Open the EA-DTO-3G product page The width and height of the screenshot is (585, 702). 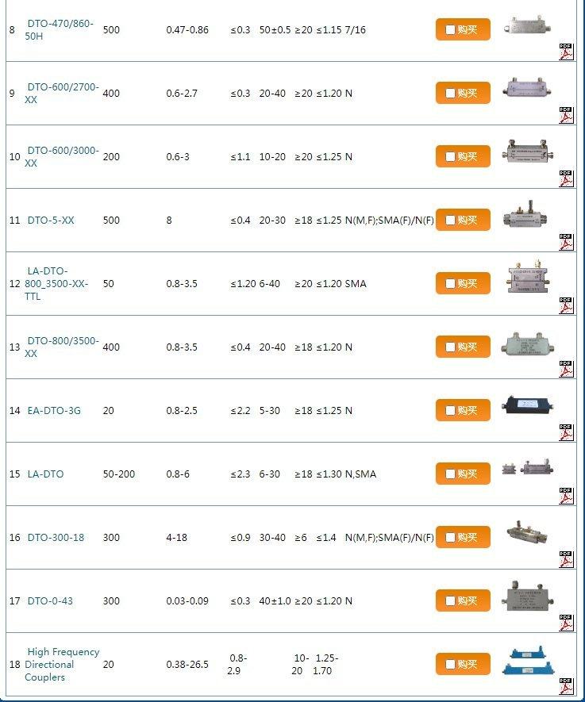[54, 410]
